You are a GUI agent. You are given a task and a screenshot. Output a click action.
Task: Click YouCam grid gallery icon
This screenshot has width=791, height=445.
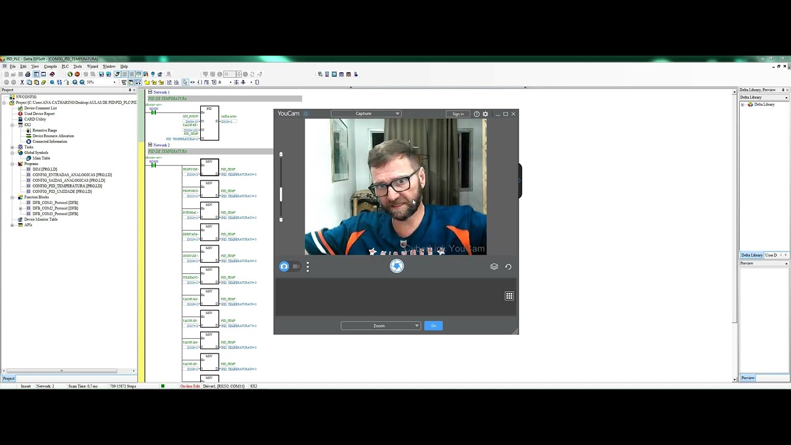pyautogui.click(x=509, y=296)
